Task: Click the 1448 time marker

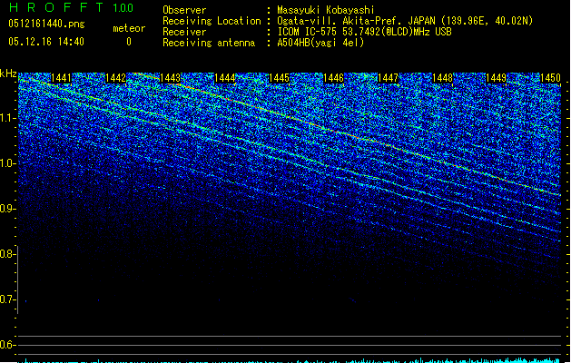Action: tap(442, 78)
